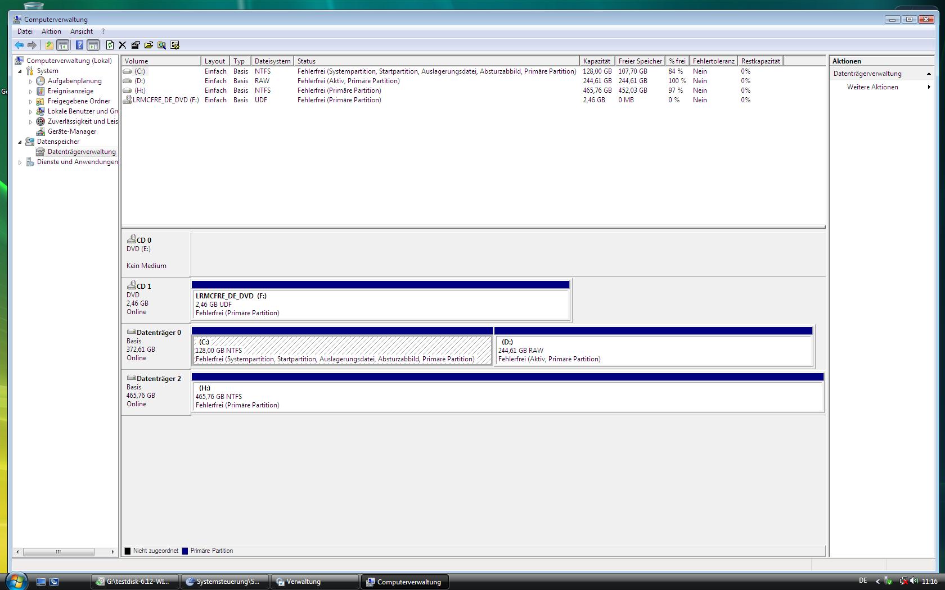The height and width of the screenshot is (590, 945).
Task: Click the black Nicht zugeordnet legend swatch
Action: 127,551
